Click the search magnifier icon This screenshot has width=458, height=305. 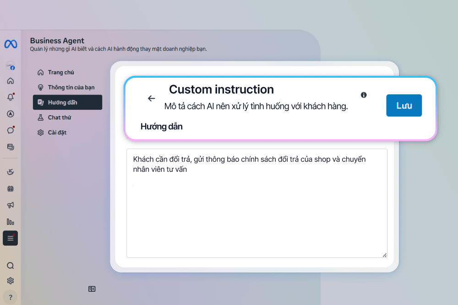pos(11,266)
